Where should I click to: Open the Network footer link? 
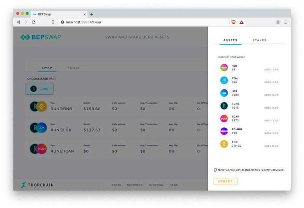(135, 185)
